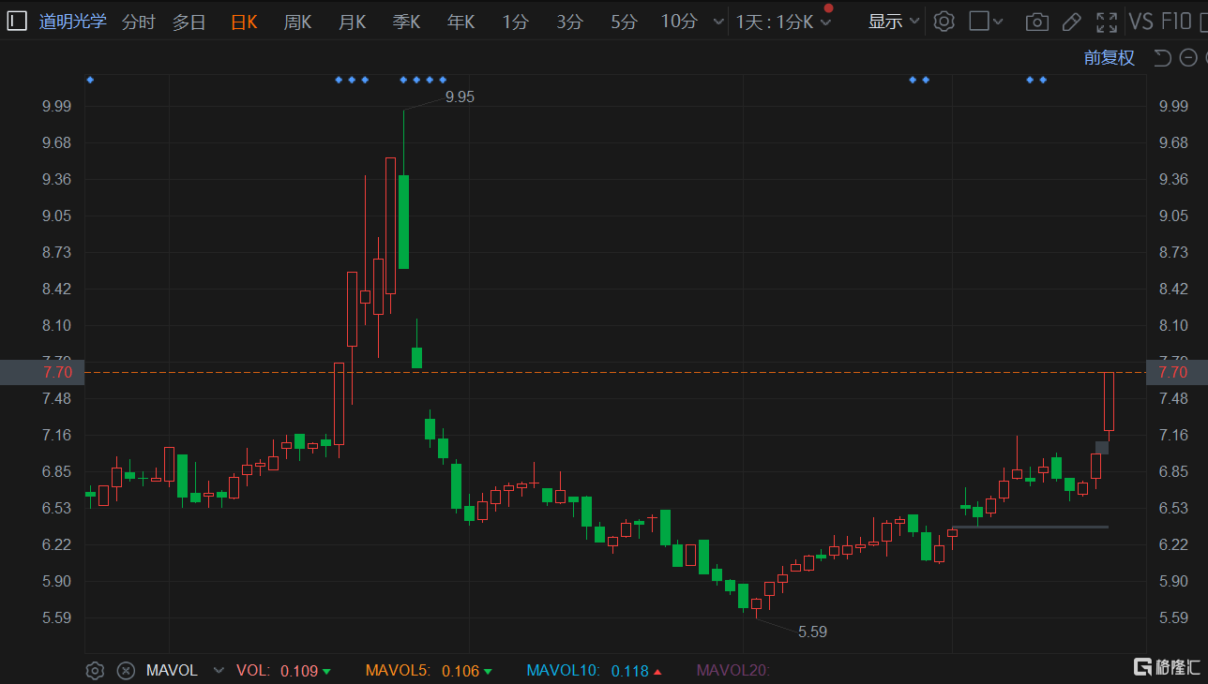This screenshot has width=1208, height=684.
Task: Click the VS compare button
Action: click(1141, 22)
